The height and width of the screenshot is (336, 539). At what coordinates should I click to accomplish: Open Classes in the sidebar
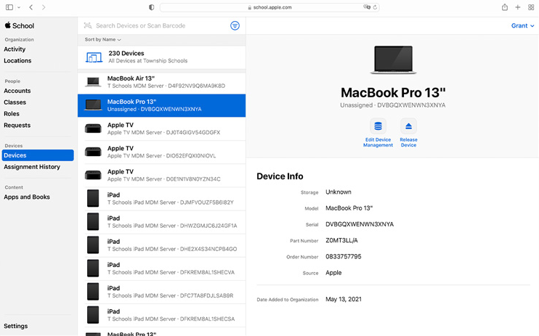[x=15, y=102]
